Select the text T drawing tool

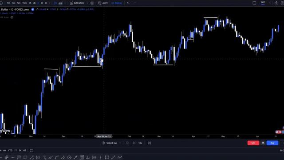(x=44, y=157)
